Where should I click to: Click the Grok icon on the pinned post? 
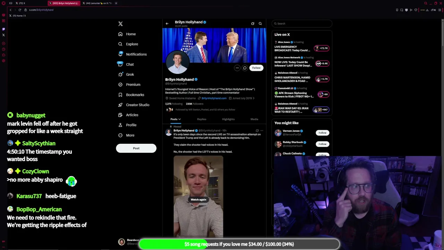point(257,131)
